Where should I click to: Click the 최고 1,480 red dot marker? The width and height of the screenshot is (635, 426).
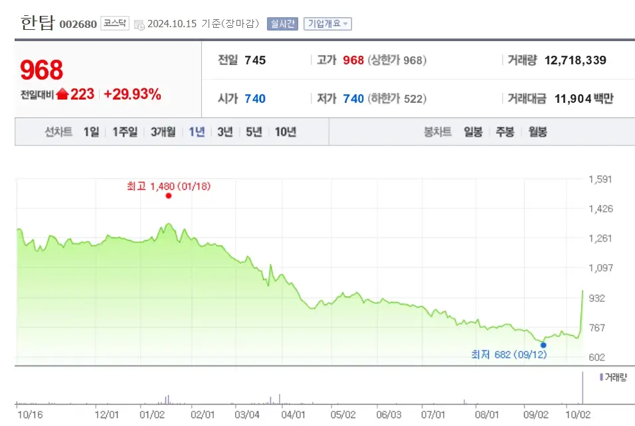[168, 196]
